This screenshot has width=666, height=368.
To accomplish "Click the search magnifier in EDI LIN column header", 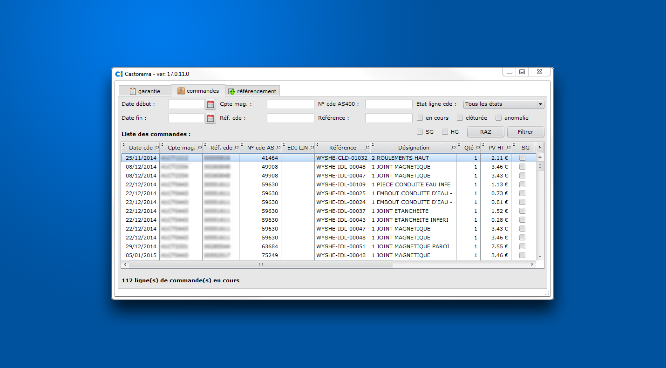I will coord(312,148).
